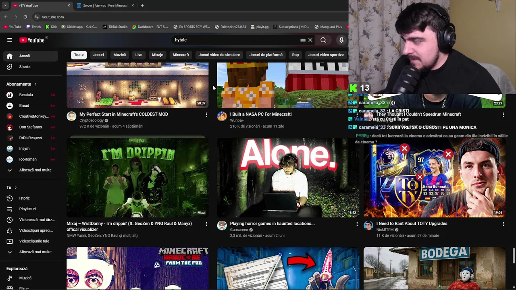Open options menu for horror games video
516x290 pixels.
[x=357, y=224]
